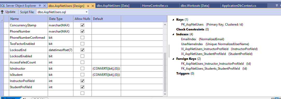Select the PhoneNumber name cell
281x99 pixels.
[28, 31]
